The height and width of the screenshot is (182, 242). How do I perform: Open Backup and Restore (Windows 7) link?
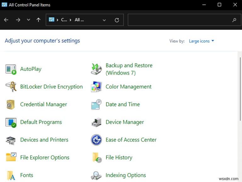point(129,69)
